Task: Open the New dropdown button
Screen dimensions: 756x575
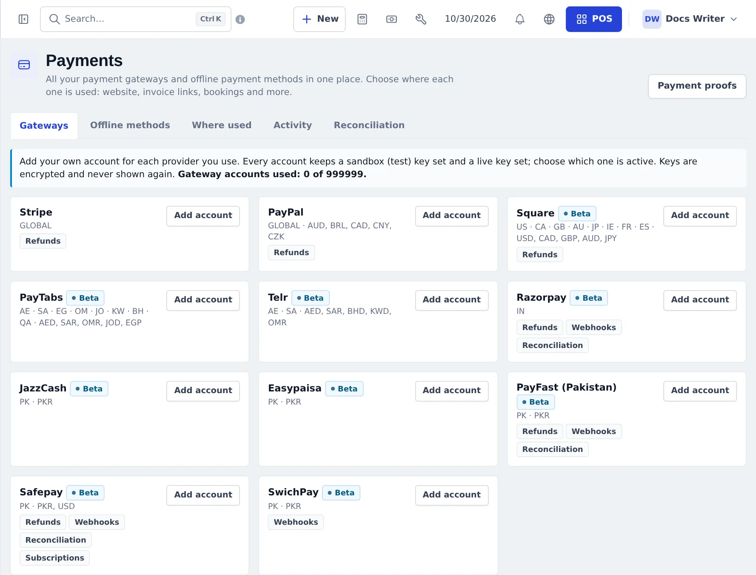Action: tap(320, 19)
